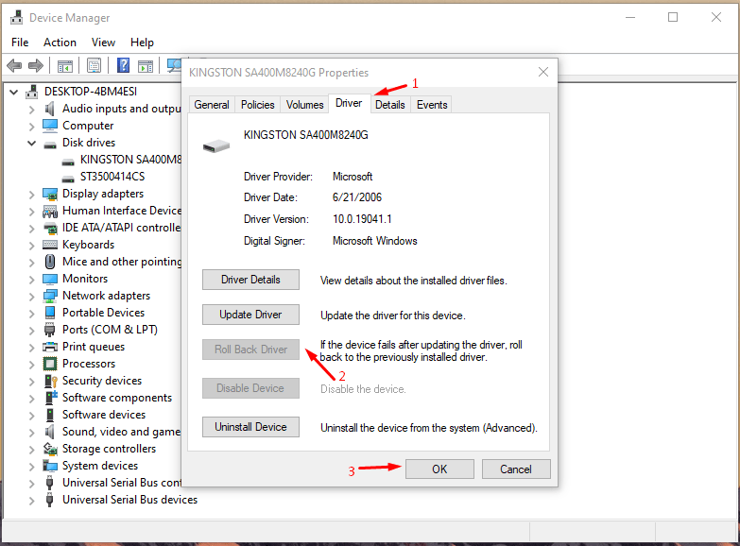Expand the Monitors category arrow
This screenshot has height=546, width=740.
31,280
